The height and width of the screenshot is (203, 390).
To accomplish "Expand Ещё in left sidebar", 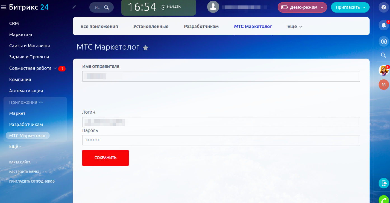I will [x=15, y=147].
